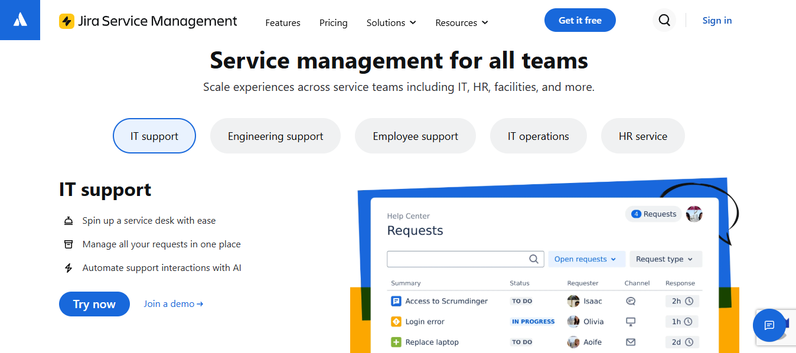Click the Channel column header
Screen dimensions: 796x353
click(x=637, y=283)
